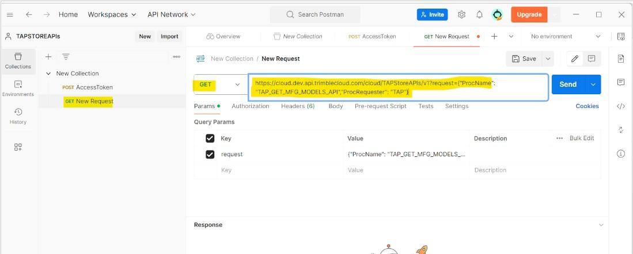Add a new collection with plus icon

click(x=48, y=57)
